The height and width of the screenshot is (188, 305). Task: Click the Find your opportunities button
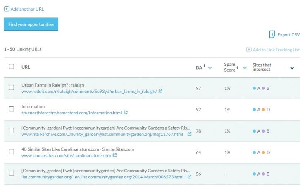(31, 24)
